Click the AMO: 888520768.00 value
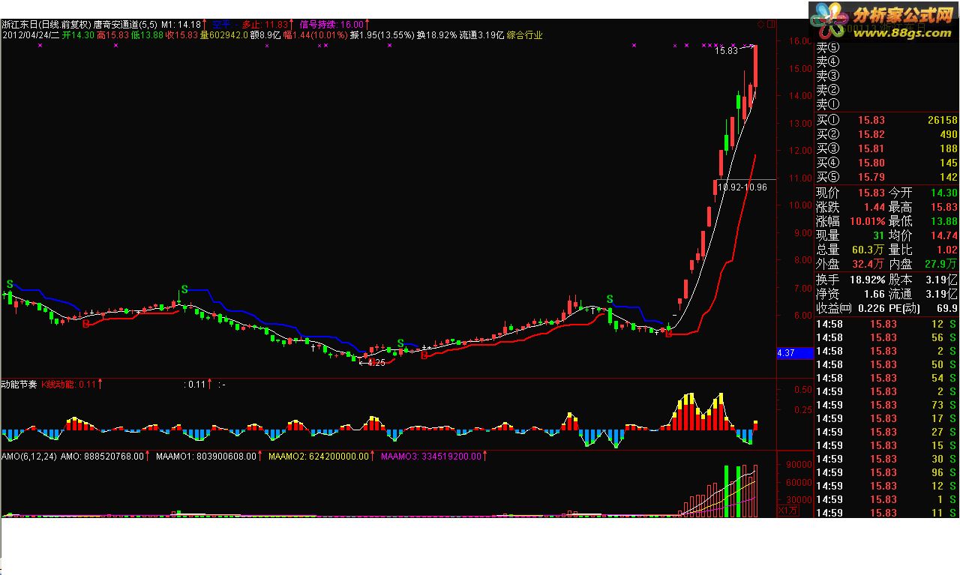 (102, 456)
